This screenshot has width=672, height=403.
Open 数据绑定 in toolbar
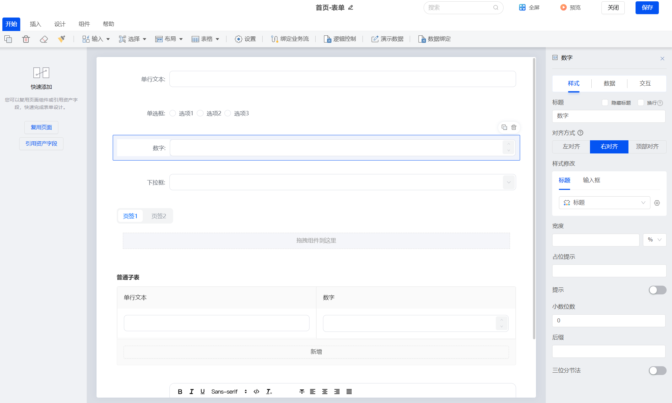pyautogui.click(x=434, y=39)
